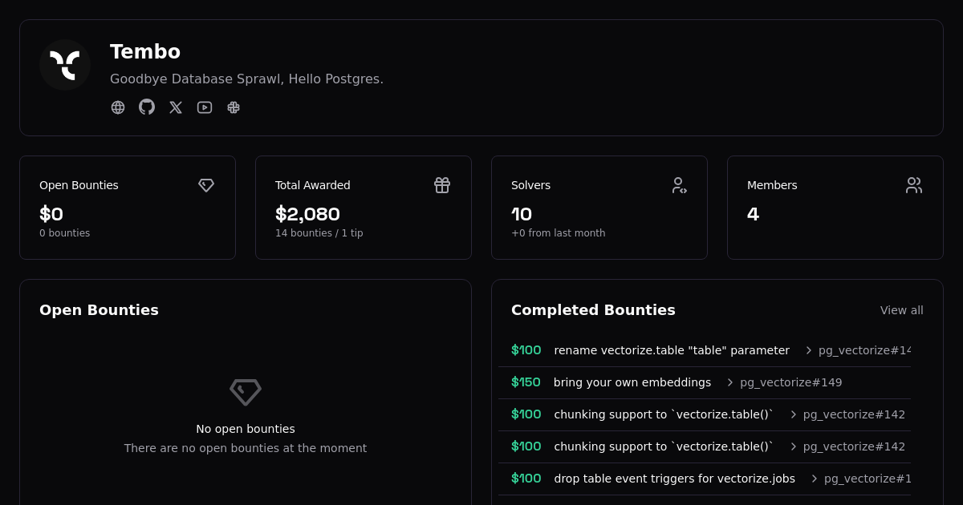
Task: Open Tembo's GitHub profile icon
Action: [x=147, y=107]
